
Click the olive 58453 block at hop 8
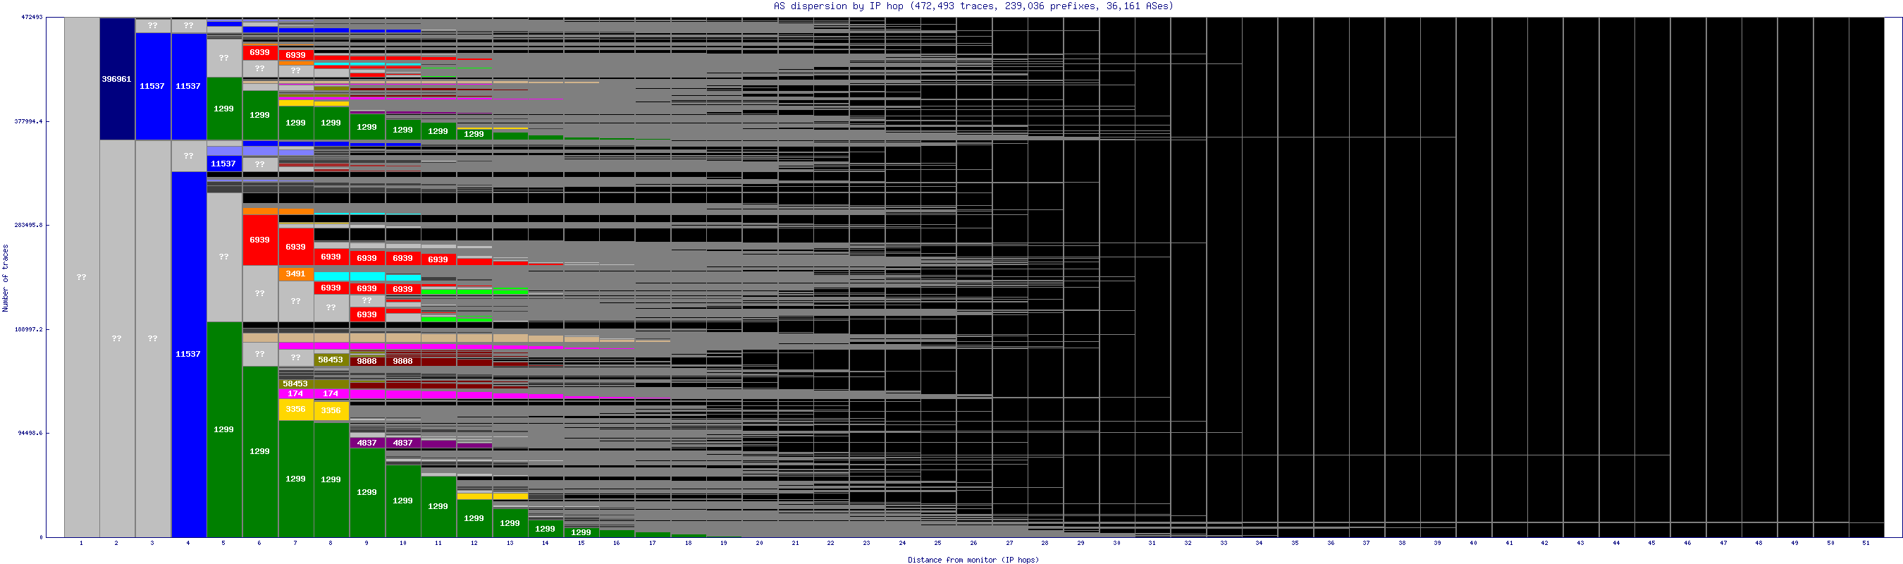[331, 360]
